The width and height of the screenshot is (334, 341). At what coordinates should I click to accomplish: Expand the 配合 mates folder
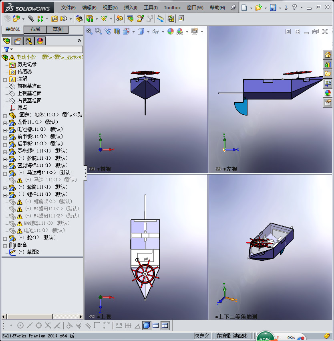pyautogui.click(x=5, y=246)
